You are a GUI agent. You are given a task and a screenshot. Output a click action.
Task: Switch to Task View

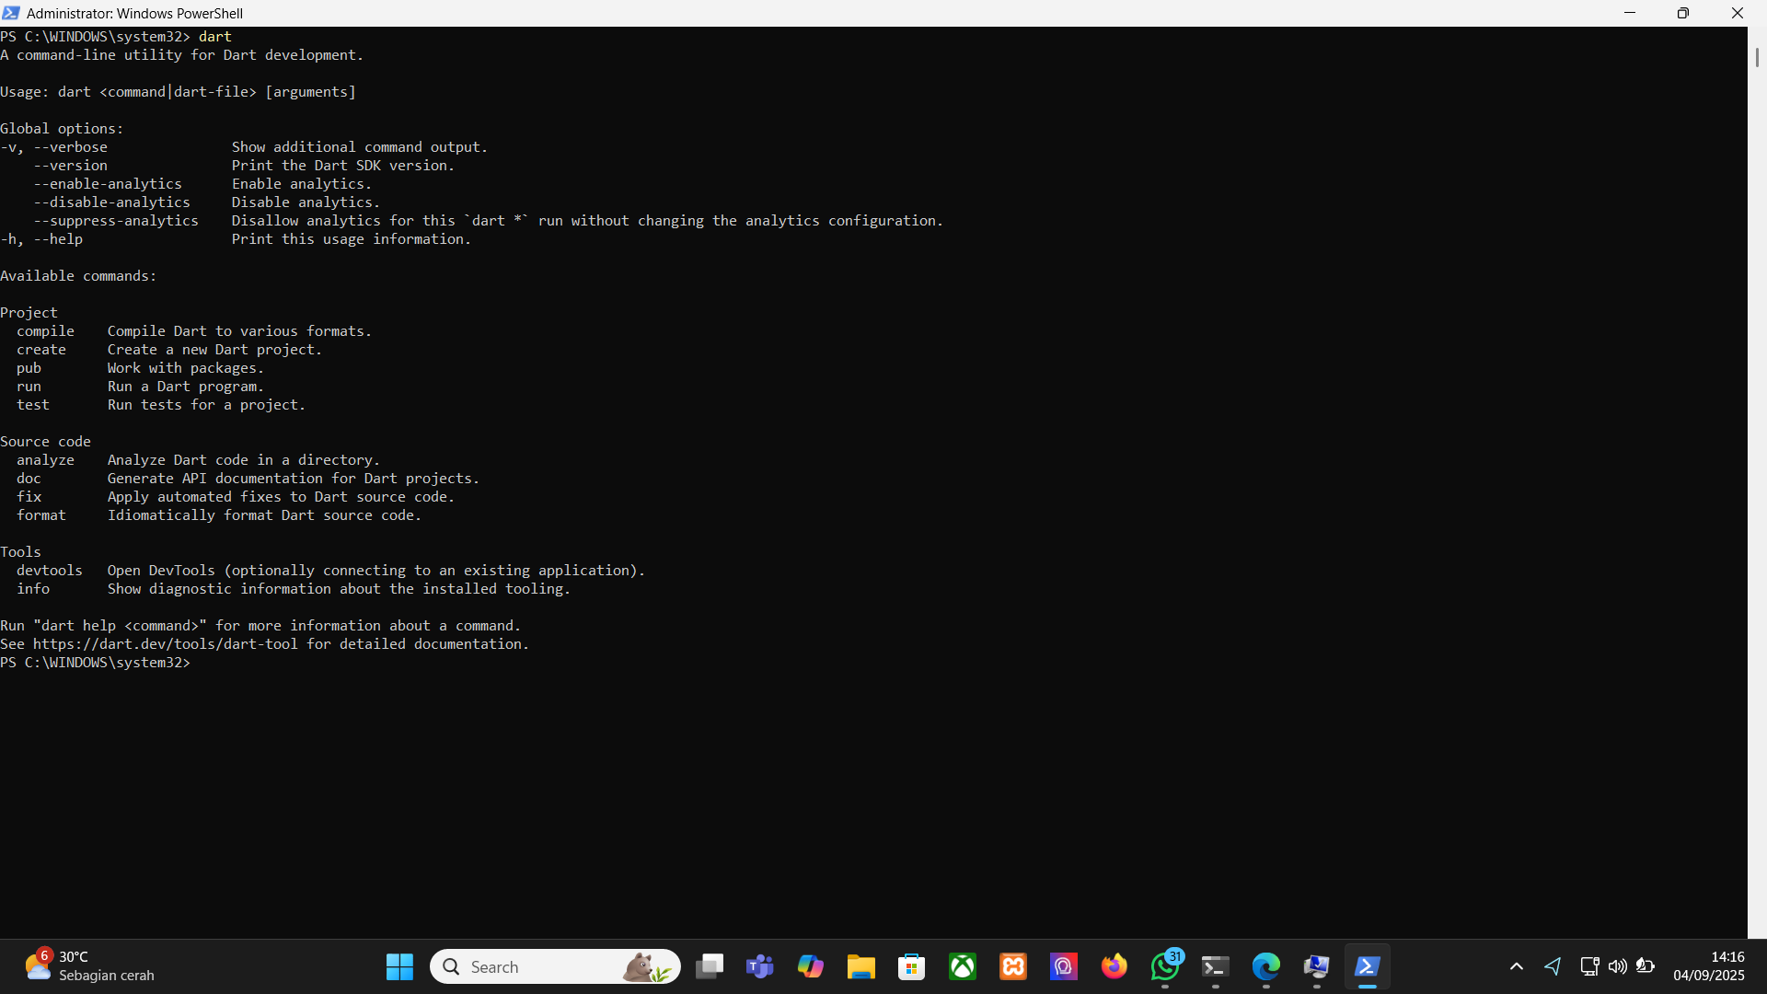[x=710, y=967]
